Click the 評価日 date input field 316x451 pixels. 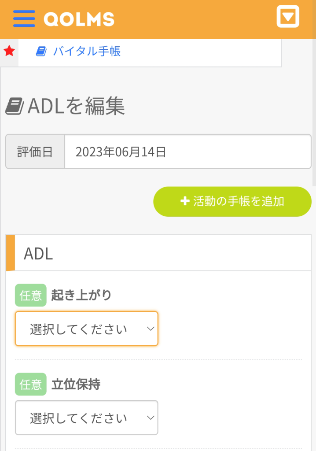click(187, 152)
